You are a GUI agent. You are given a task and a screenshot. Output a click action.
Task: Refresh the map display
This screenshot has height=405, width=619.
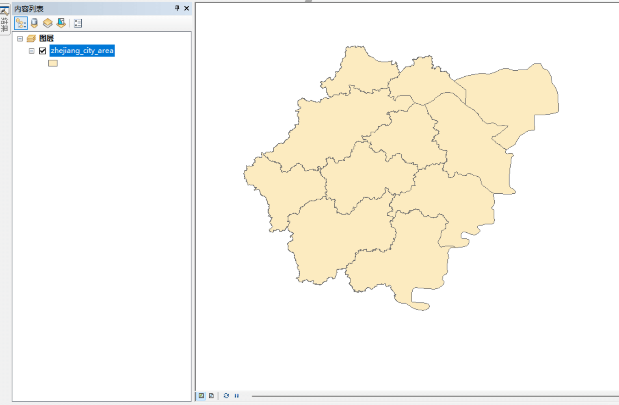(226, 396)
